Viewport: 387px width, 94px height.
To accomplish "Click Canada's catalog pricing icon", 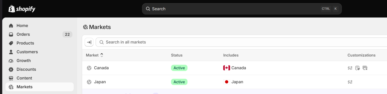I will tap(358, 68).
